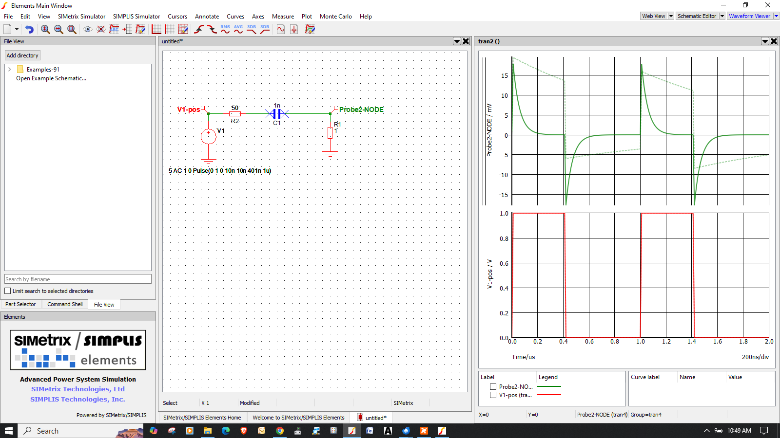This screenshot has width=780, height=438.
Task: Open Microsoft Edge from the taskbar
Action: [x=226, y=431]
